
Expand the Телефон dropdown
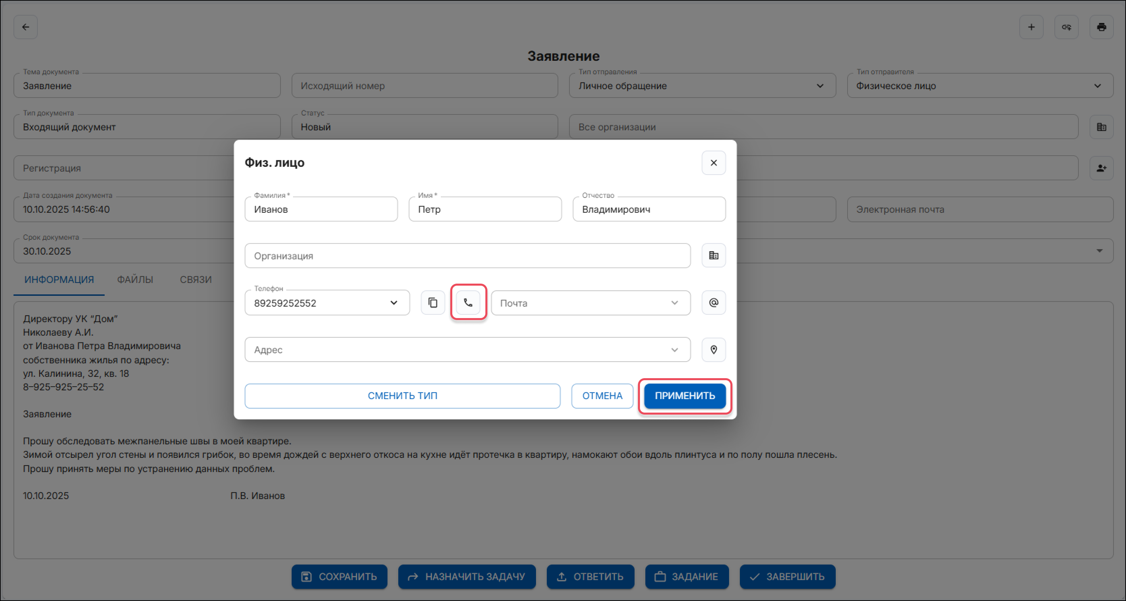(x=394, y=303)
